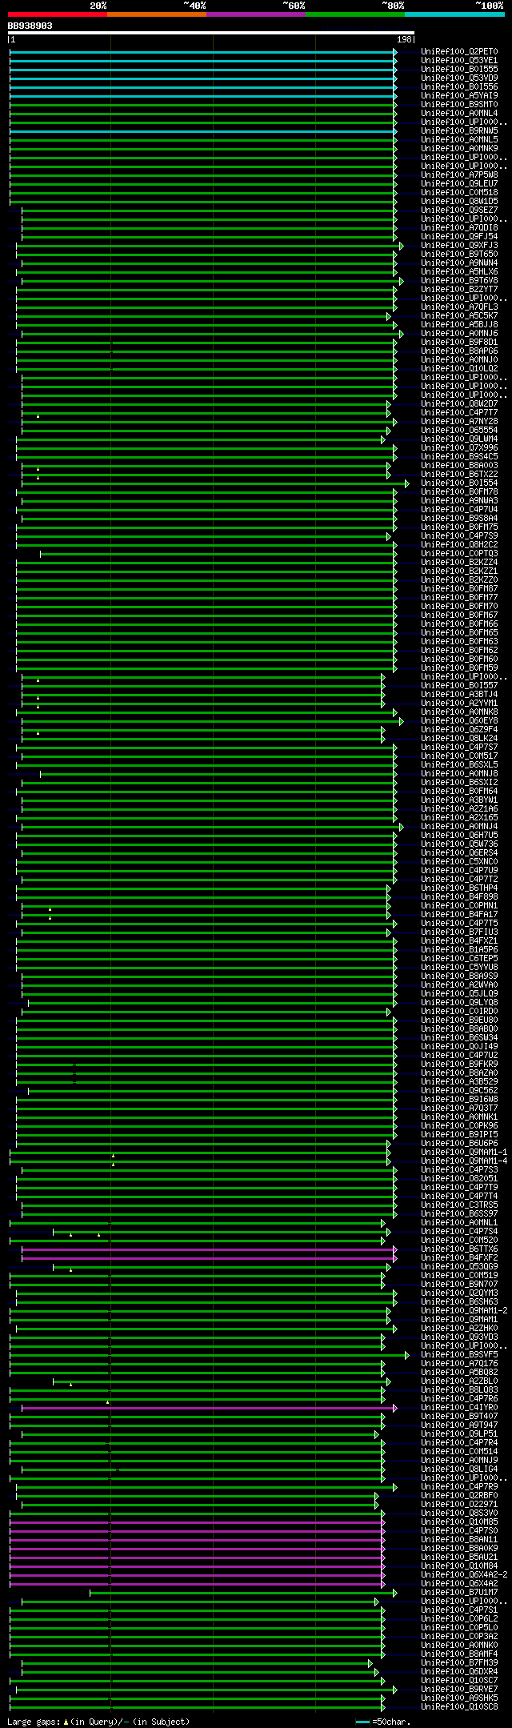Select label UniRef100_B9RNW5
This screenshot has height=1728, width=512.
pyautogui.click(x=459, y=131)
